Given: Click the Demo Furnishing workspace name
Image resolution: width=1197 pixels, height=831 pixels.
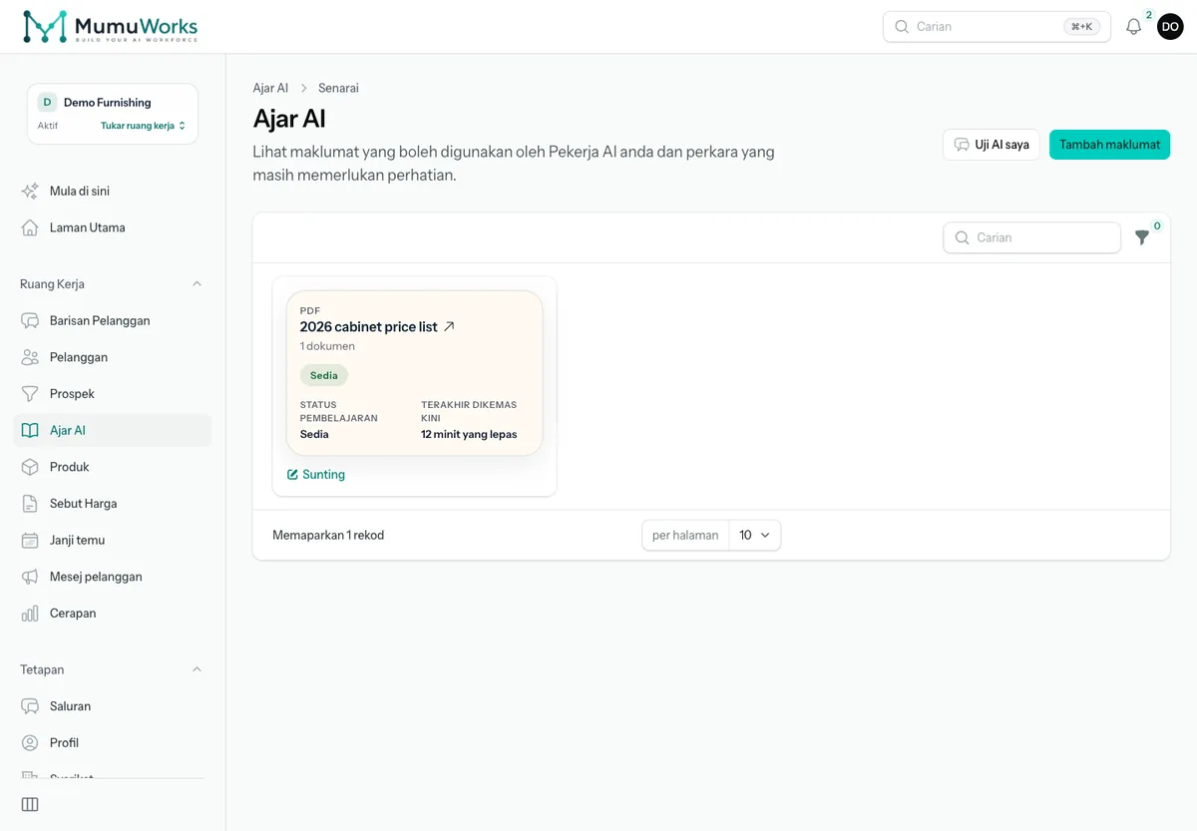Looking at the screenshot, I should 108,102.
